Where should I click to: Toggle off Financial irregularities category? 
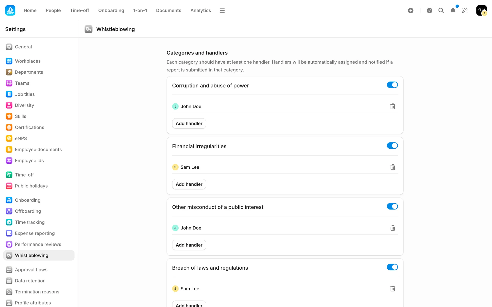392,146
